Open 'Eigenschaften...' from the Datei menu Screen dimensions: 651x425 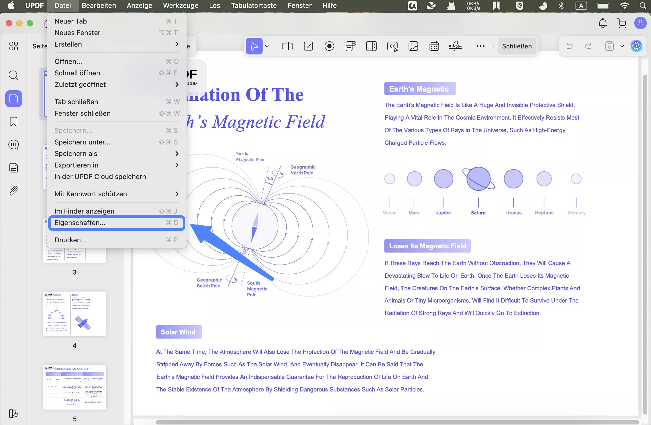[x=80, y=223]
